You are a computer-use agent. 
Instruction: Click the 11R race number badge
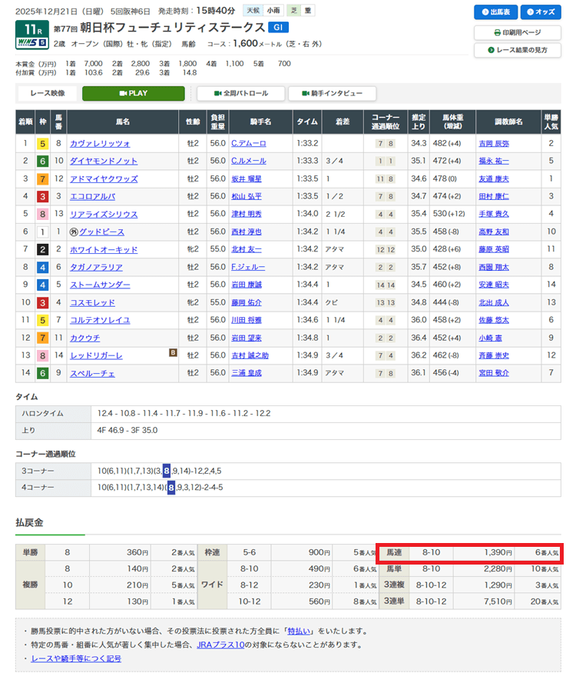[29, 28]
